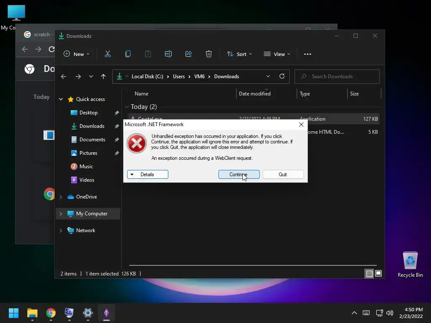
Task: Click the clock and date in taskbar
Action: 411,313
